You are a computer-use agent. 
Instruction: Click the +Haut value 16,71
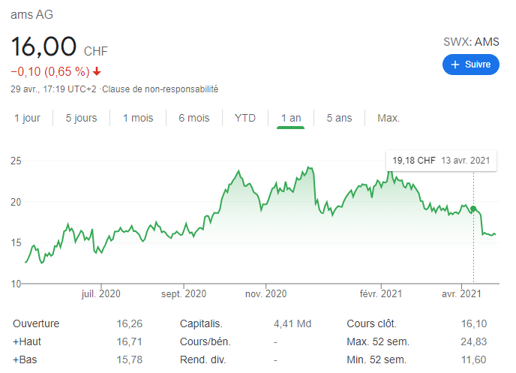[129, 341]
